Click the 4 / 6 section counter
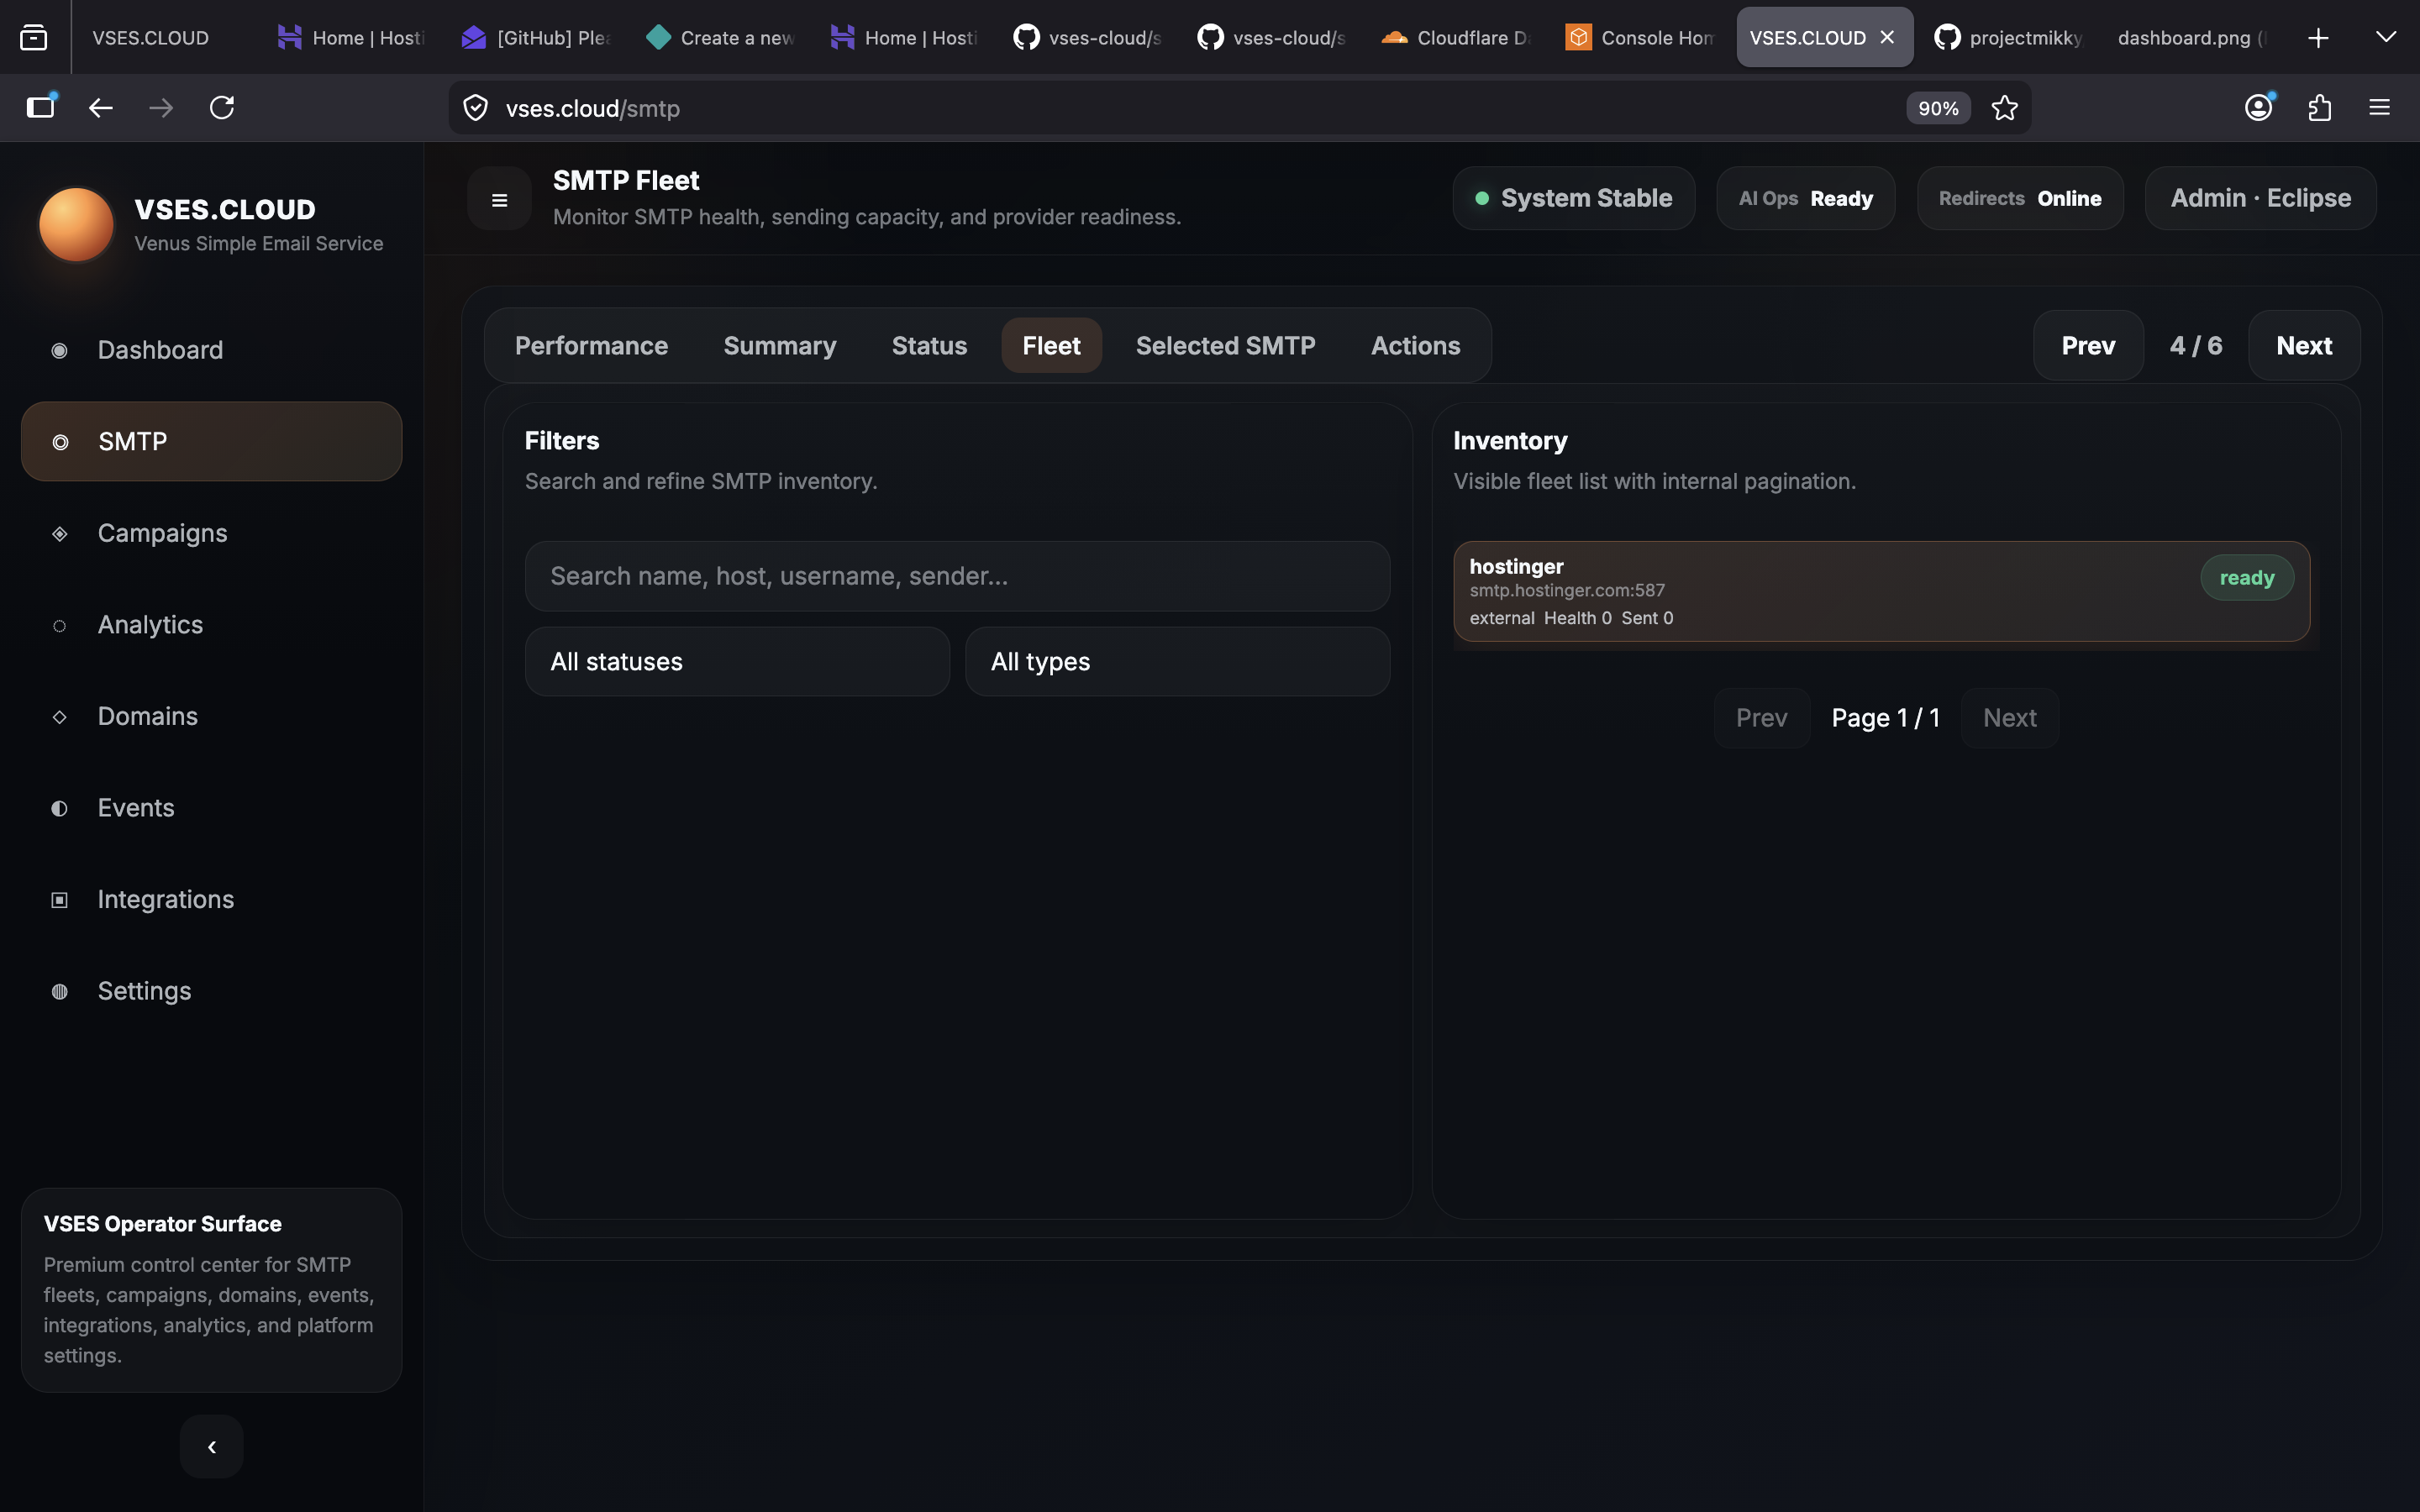The height and width of the screenshot is (1512, 2420). point(2196,346)
